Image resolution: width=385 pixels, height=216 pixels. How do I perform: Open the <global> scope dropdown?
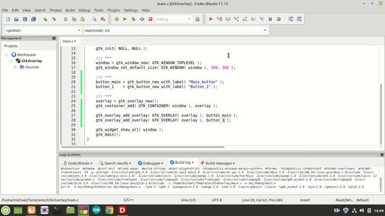point(43,31)
